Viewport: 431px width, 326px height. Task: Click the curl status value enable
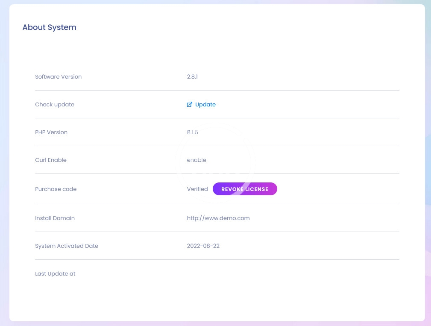196,160
